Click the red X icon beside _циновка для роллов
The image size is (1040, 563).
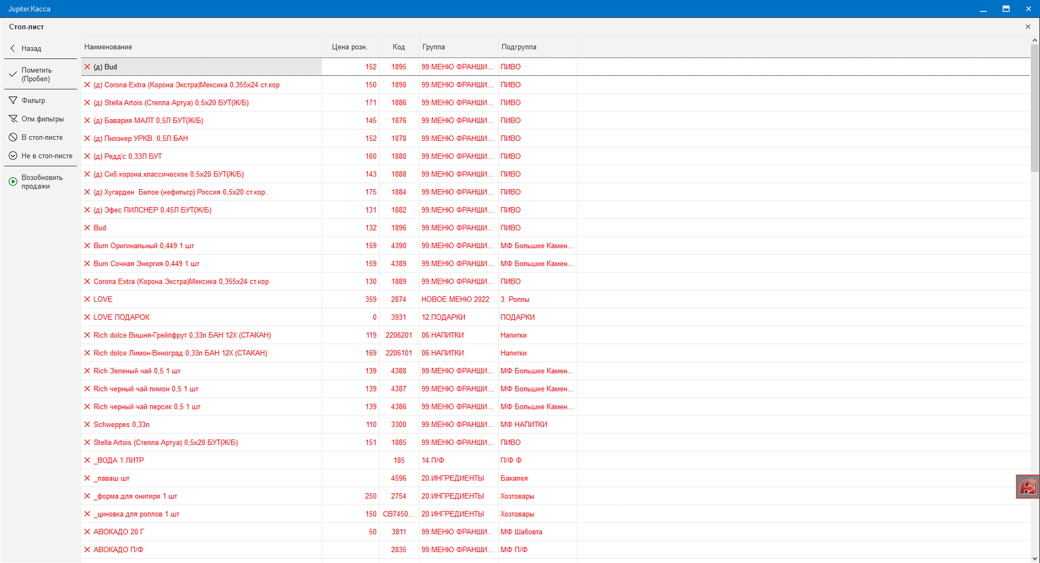click(x=87, y=514)
